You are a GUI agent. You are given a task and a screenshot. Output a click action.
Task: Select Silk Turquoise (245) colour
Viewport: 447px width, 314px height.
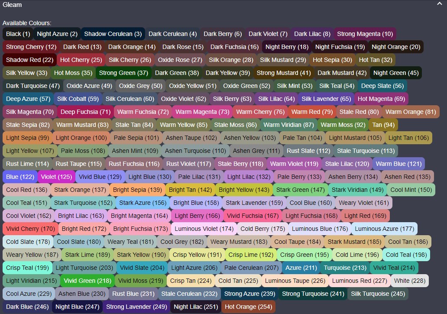[x=378, y=294]
